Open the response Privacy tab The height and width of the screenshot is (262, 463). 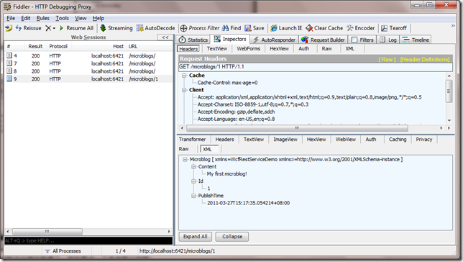coord(424,140)
